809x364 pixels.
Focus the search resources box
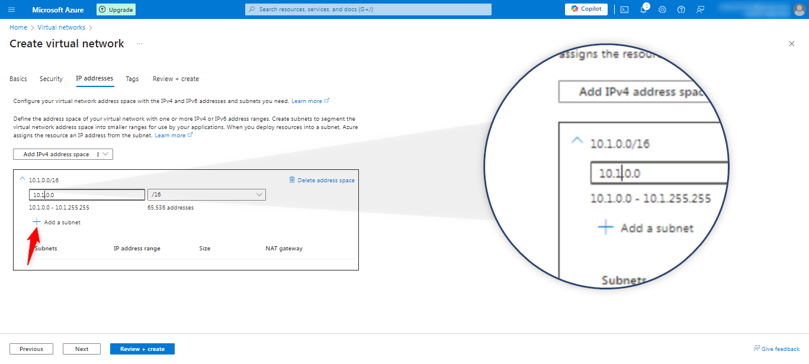click(x=368, y=9)
